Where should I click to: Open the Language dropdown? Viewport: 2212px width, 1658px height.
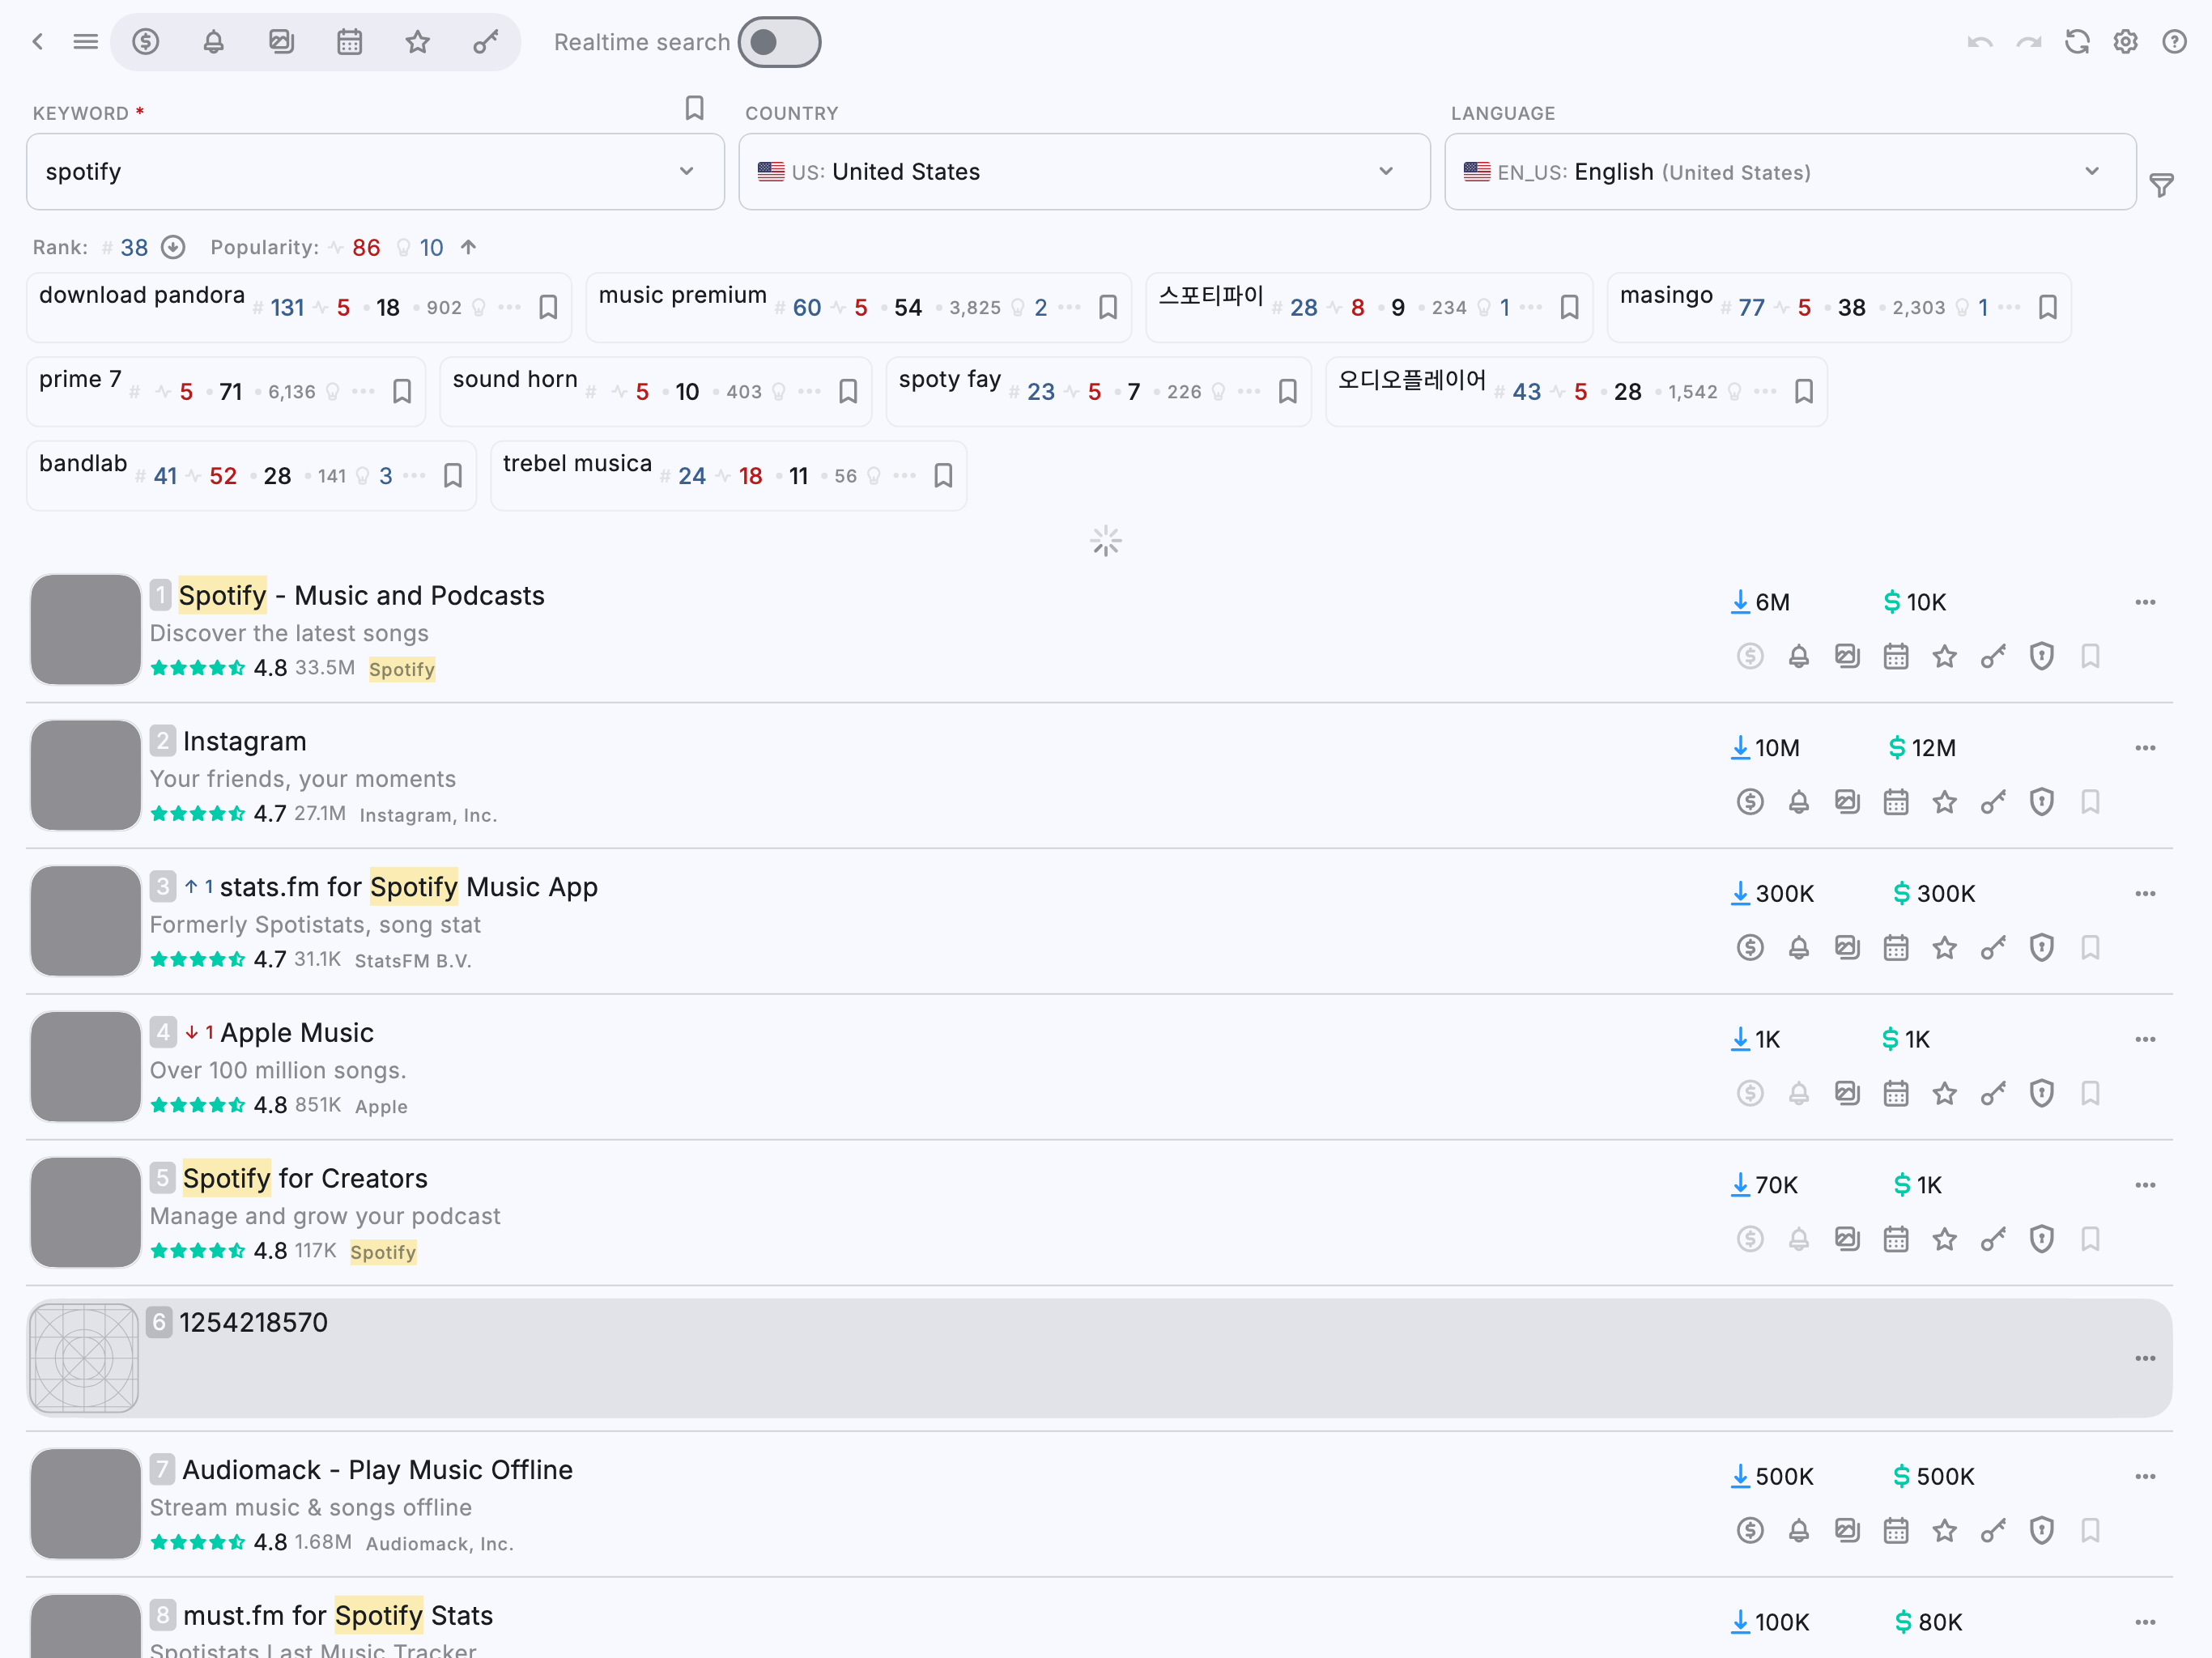tap(2091, 171)
